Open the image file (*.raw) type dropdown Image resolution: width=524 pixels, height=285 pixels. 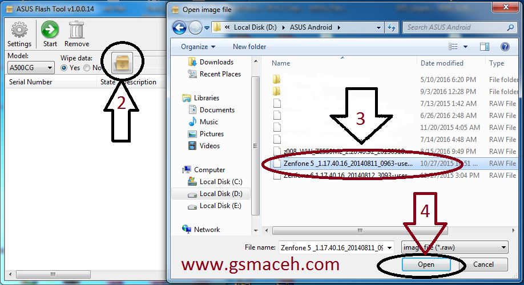click(454, 247)
